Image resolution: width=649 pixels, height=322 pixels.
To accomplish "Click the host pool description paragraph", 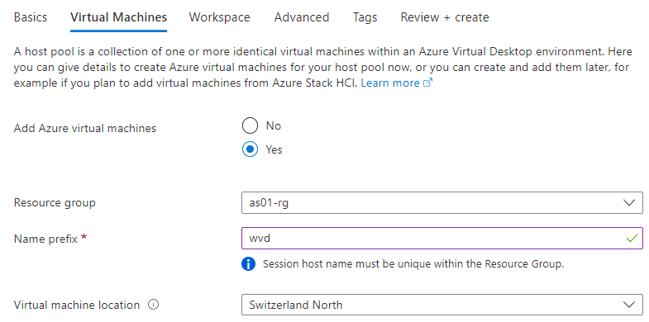I will (x=323, y=68).
